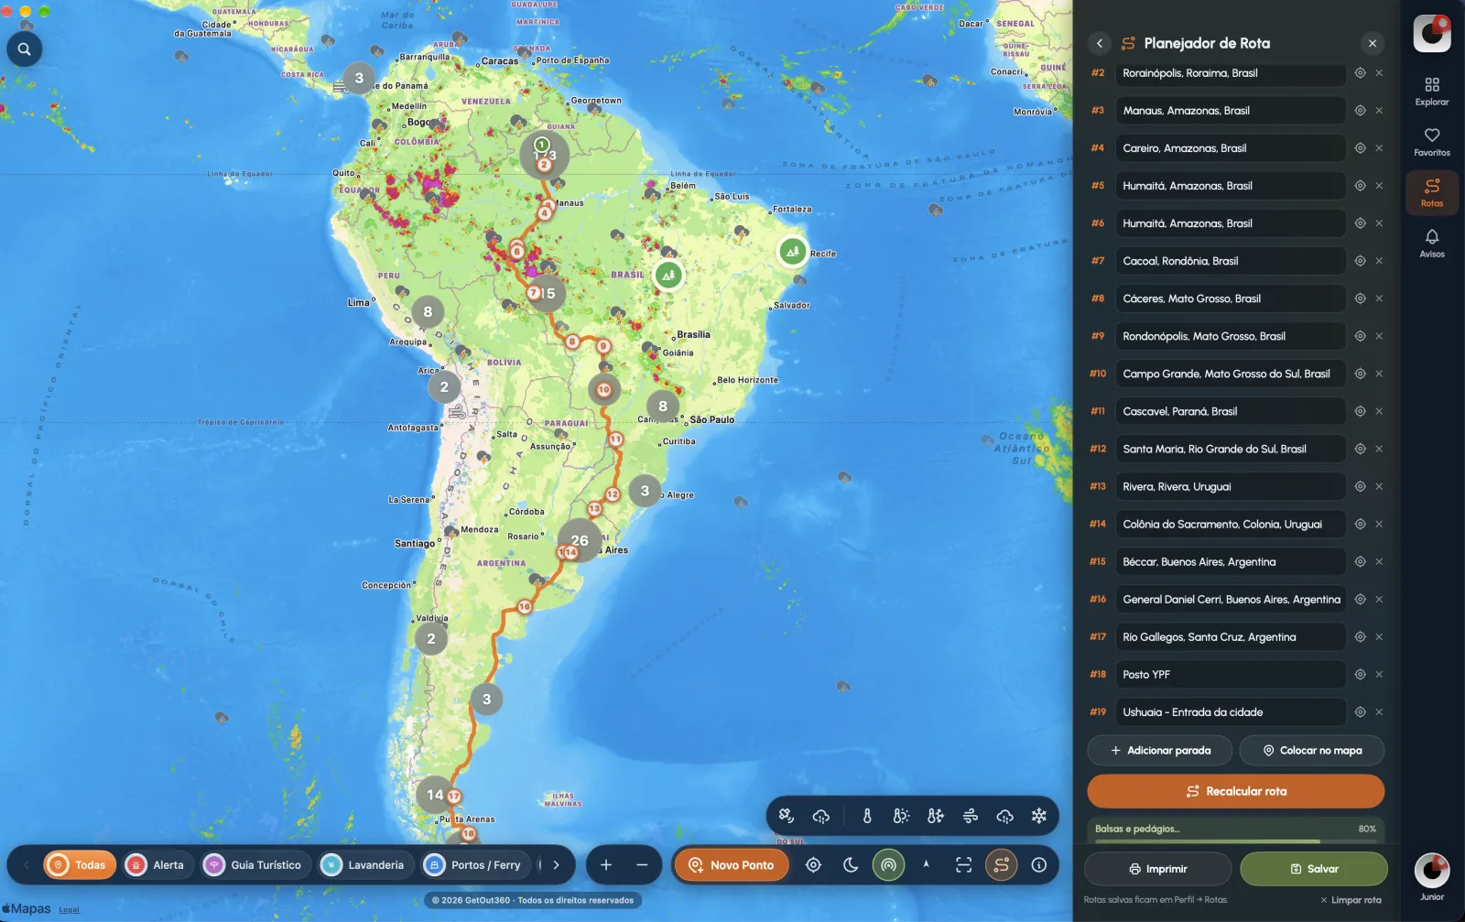Show the wind layer

[971, 816]
